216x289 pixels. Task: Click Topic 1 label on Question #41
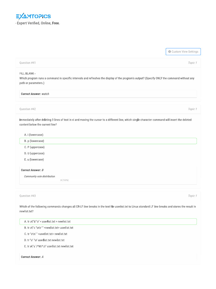192,63
